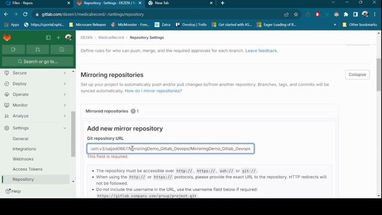Open user avatar menu in GitLab sidebar

(69, 37)
